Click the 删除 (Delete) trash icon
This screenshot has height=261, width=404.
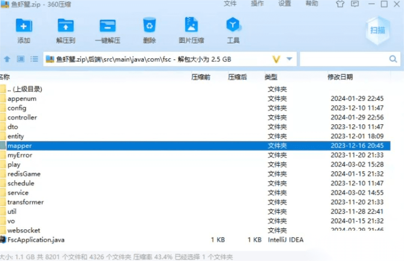[149, 25]
